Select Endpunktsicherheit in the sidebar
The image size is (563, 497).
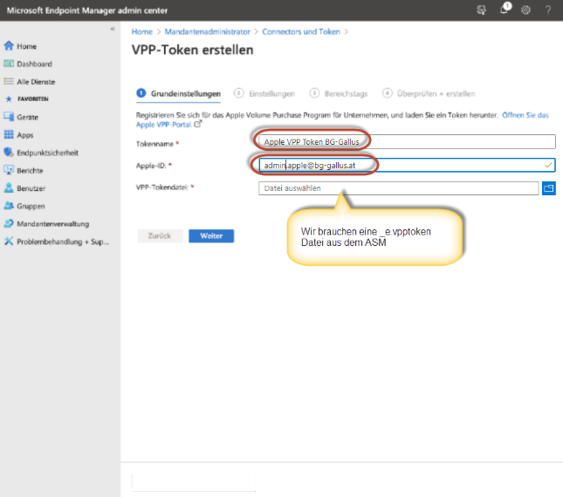point(46,153)
